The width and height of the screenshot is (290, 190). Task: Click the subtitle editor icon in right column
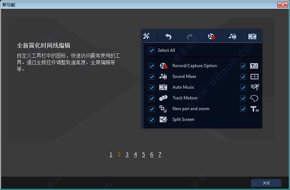pyautogui.click(x=254, y=66)
